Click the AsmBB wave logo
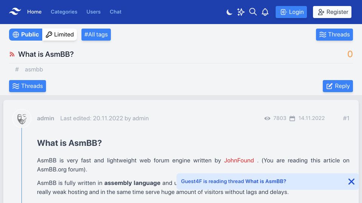Screen dimensions: 362x203 [x=15, y=12]
